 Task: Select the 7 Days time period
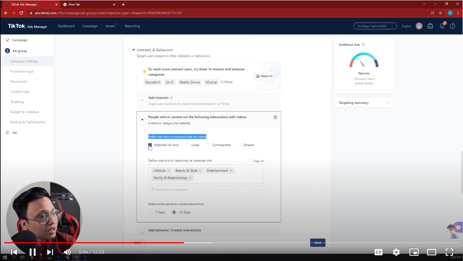pyautogui.click(x=150, y=212)
